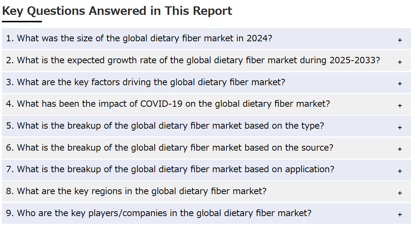Expand key players/companies question via plus icon
Viewport: 418px width, 228px height.
[400, 214]
